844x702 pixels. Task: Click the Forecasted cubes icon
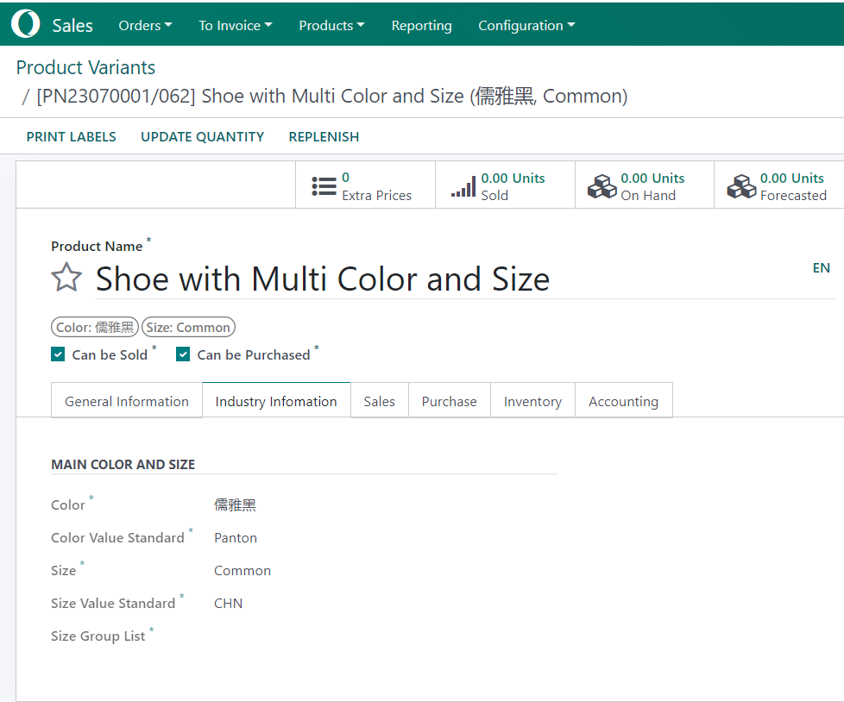pos(741,186)
